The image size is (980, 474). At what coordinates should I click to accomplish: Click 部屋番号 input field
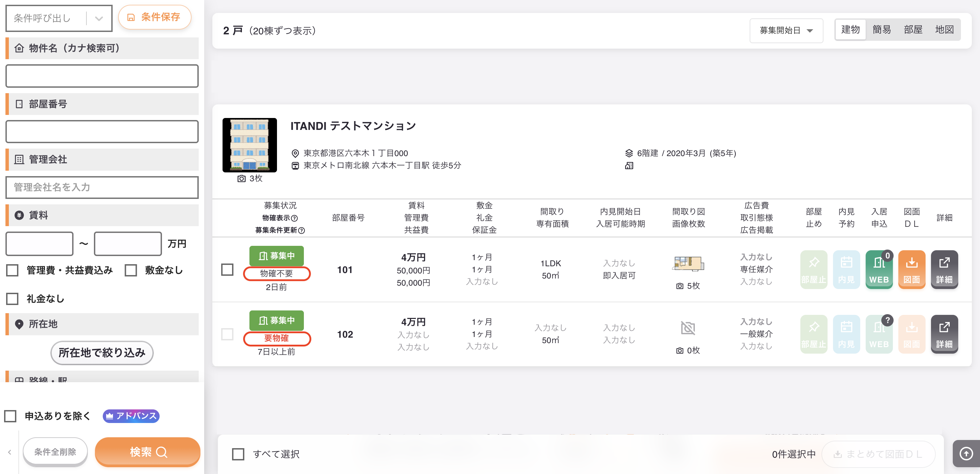point(102,132)
